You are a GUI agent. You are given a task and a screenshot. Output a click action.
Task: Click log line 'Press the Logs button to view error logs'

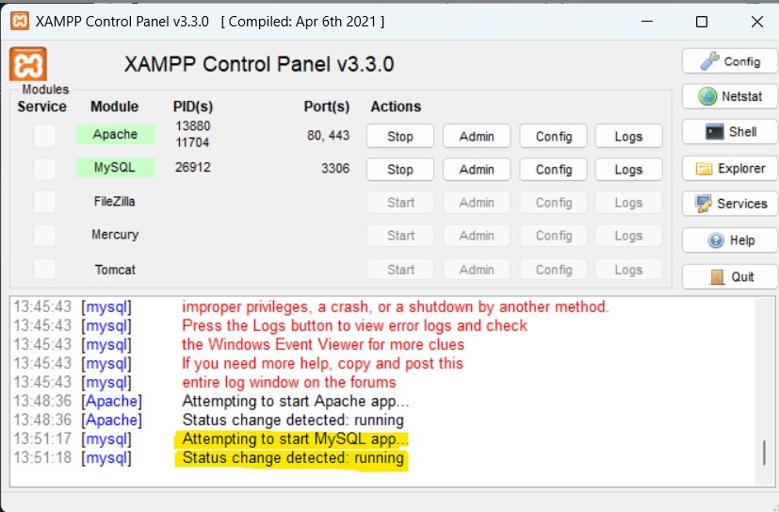[x=354, y=325]
